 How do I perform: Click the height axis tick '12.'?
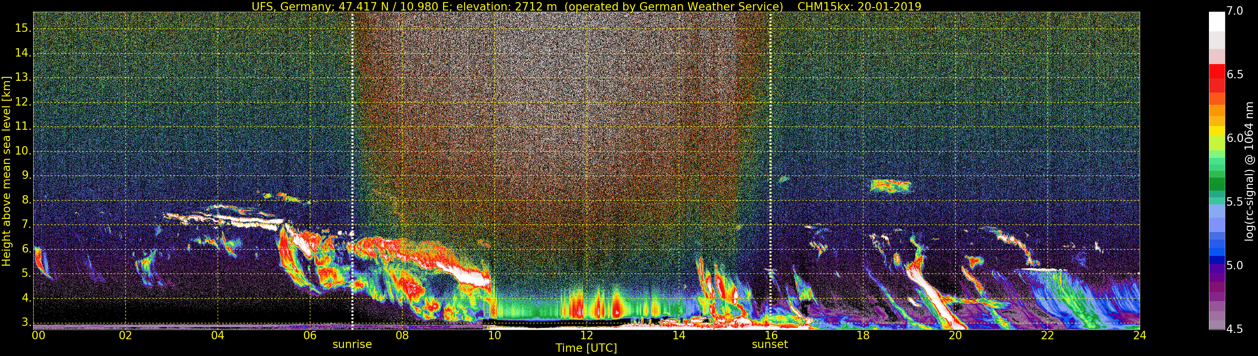click(x=23, y=102)
